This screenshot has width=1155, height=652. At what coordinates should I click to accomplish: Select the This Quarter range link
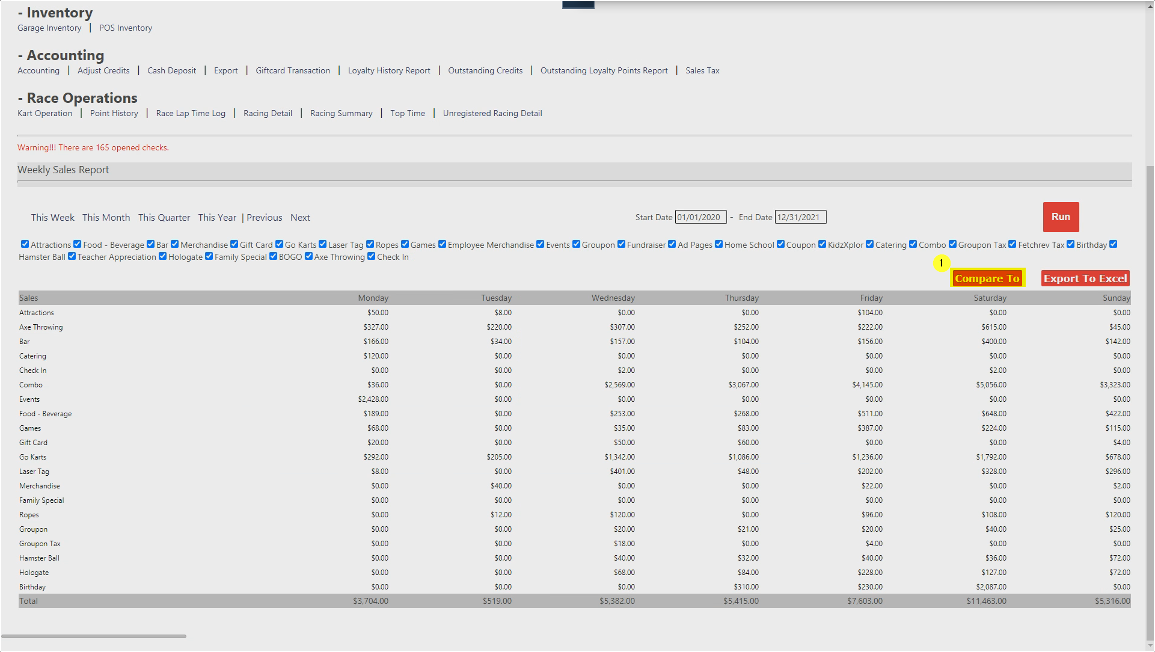coord(164,218)
